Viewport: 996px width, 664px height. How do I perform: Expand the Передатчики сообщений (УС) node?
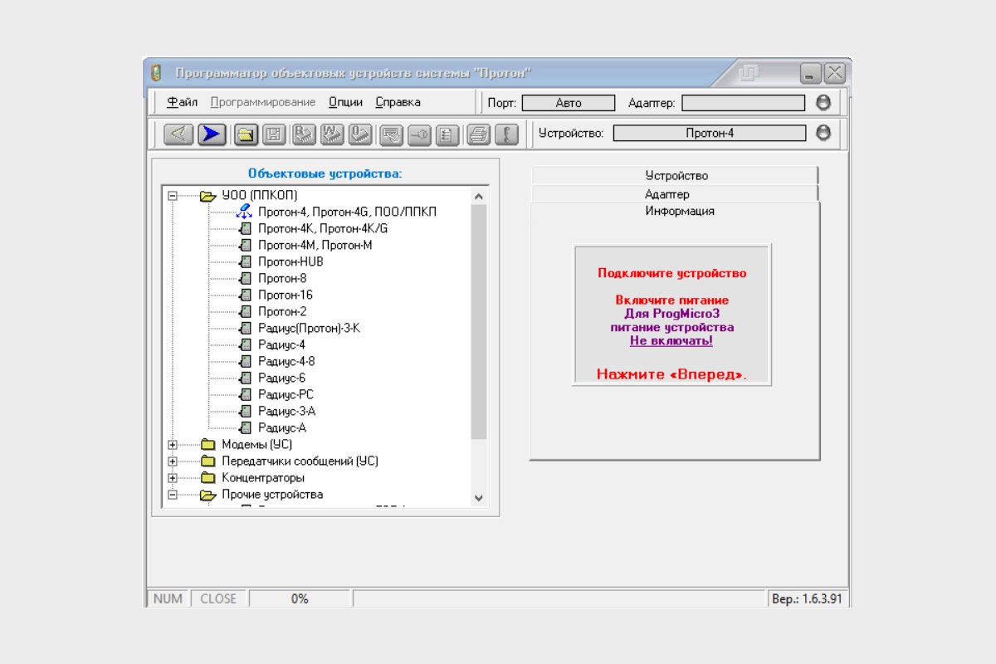click(x=173, y=461)
